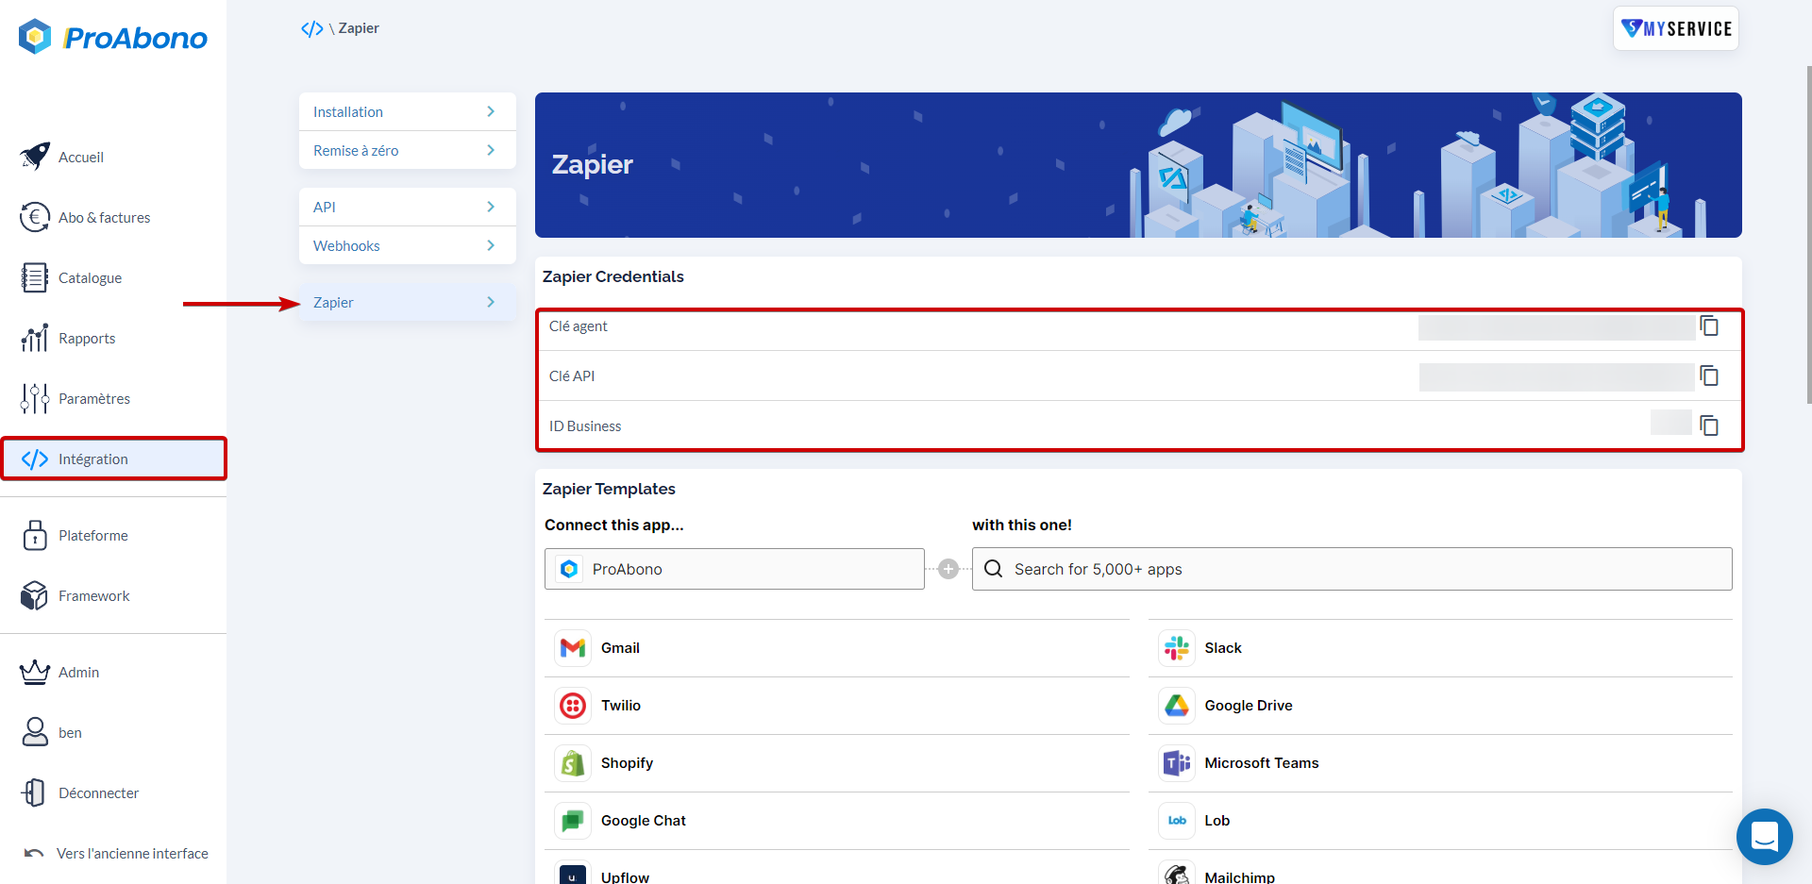
Task: Copy the ID Business value
Action: coord(1709,425)
